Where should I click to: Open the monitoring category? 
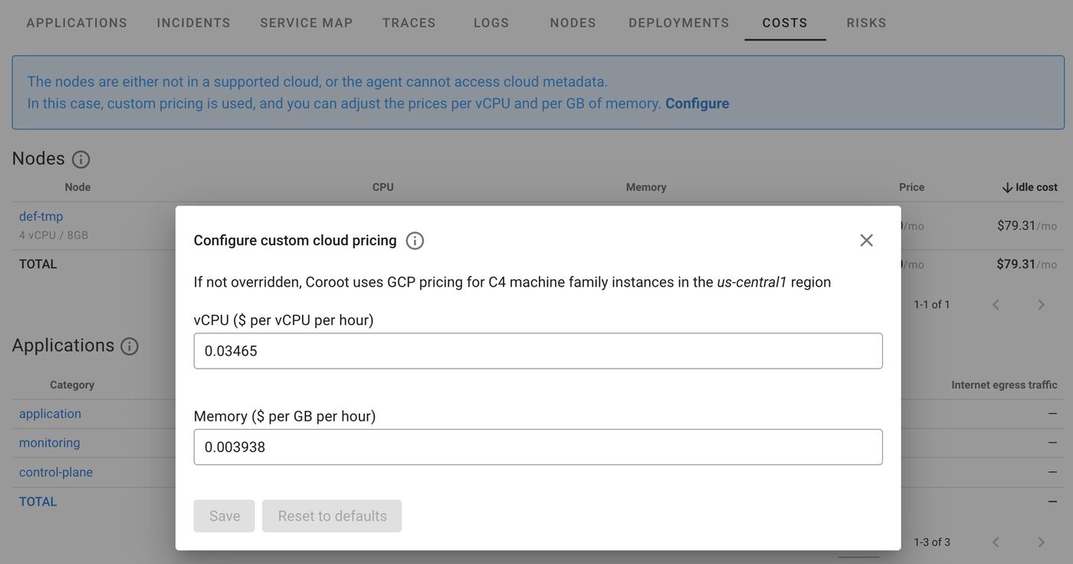pyautogui.click(x=49, y=442)
